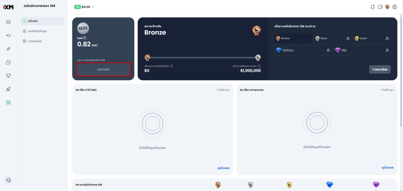Click the Bronze to Silver progress bar
Image resolution: width=403 pixels, height=191 pixels.
(203, 58)
